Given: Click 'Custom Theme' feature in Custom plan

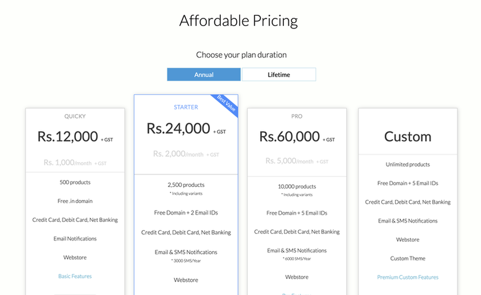Looking at the screenshot, I should pos(408,258).
